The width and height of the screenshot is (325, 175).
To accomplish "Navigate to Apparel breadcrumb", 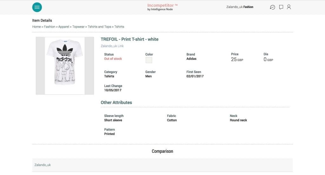I will pyautogui.click(x=63, y=27).
